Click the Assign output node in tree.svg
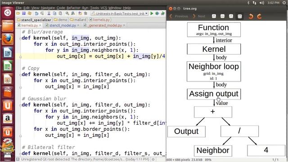This screenshot has width=288, height=162. (x=214, y=94)
